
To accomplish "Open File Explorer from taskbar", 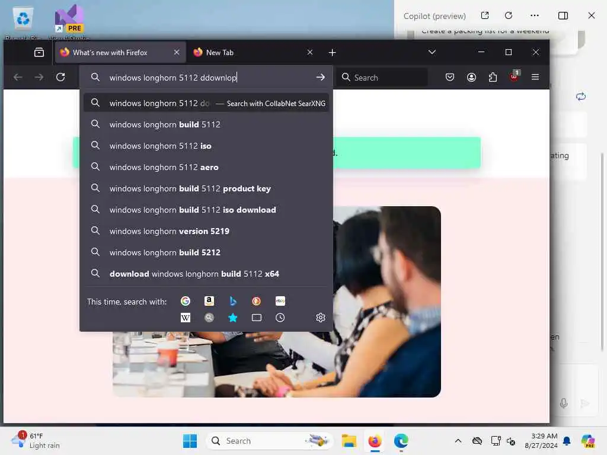I will pyautogui.click(x=349, y=441).
